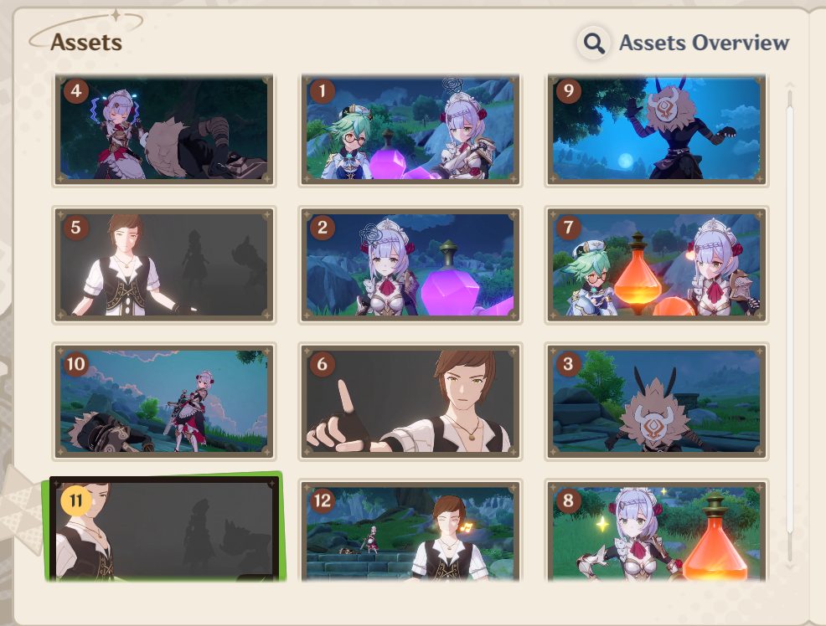Select asset 8 sparkling maid with orange potion

657,531
